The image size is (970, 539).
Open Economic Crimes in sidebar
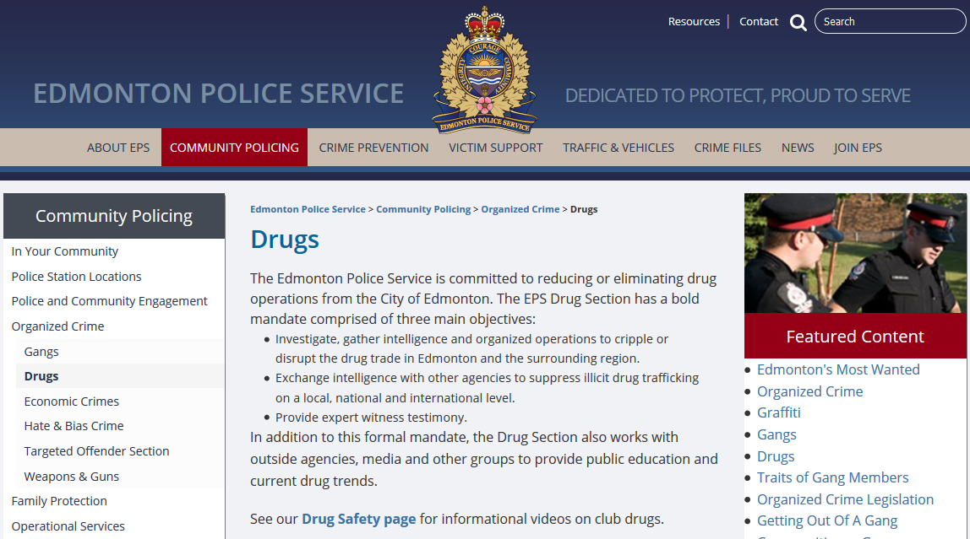click(x=72, y=402)
